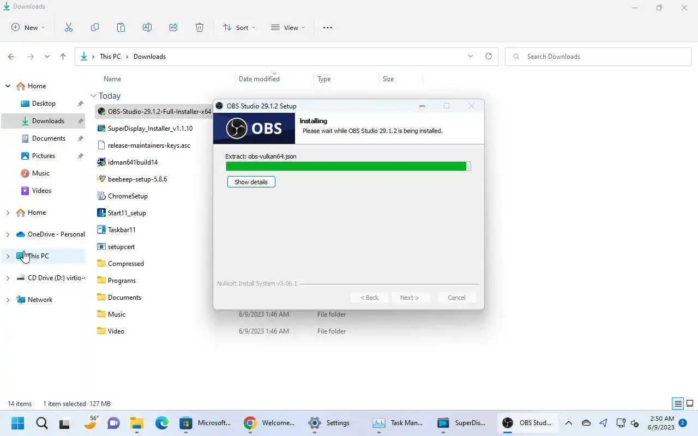
Task: Expand OneDrive - Personal tree node
Action: coord(8,234)
